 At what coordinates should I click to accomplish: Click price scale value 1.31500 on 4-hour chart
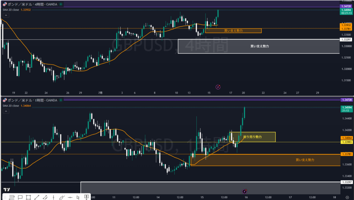[x=346, y=80]
